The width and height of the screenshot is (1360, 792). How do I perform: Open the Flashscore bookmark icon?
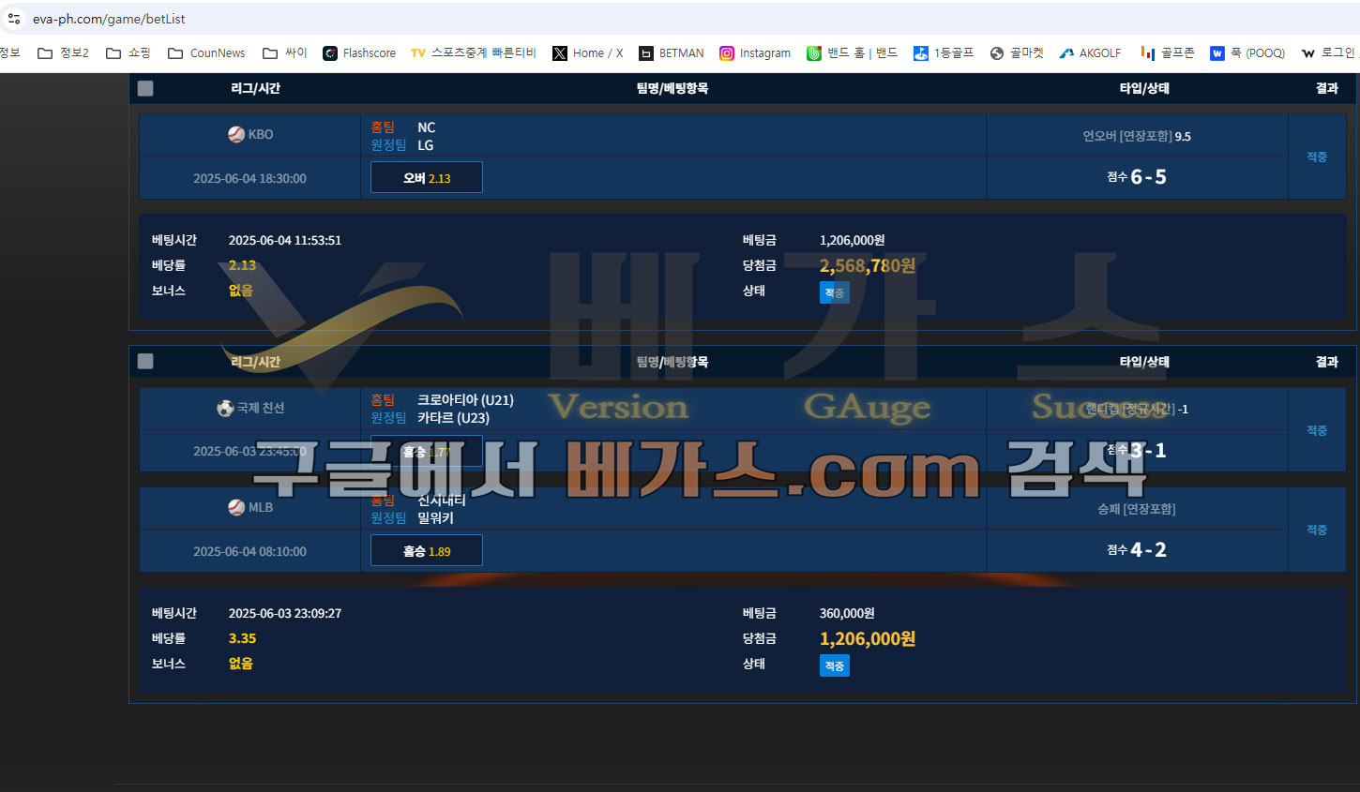(330, 53)
